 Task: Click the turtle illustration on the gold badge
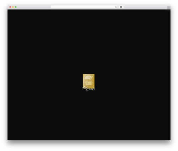[x=89, y=77]
